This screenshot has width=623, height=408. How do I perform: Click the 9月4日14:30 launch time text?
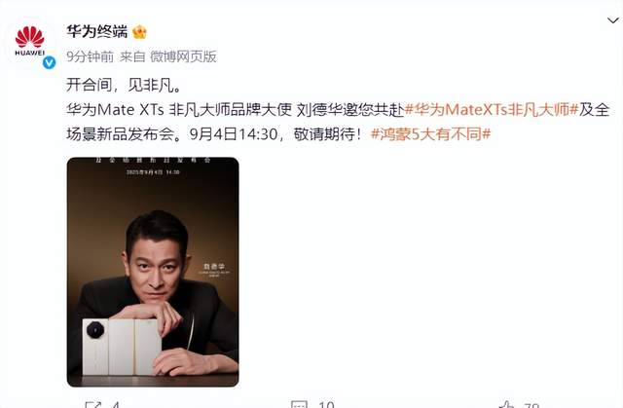point(234,133)
